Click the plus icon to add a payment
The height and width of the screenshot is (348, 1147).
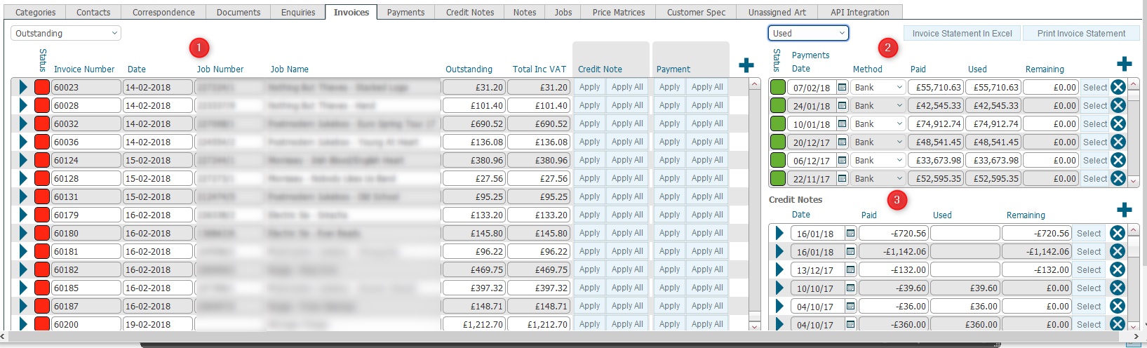[x=1124, y=64]
